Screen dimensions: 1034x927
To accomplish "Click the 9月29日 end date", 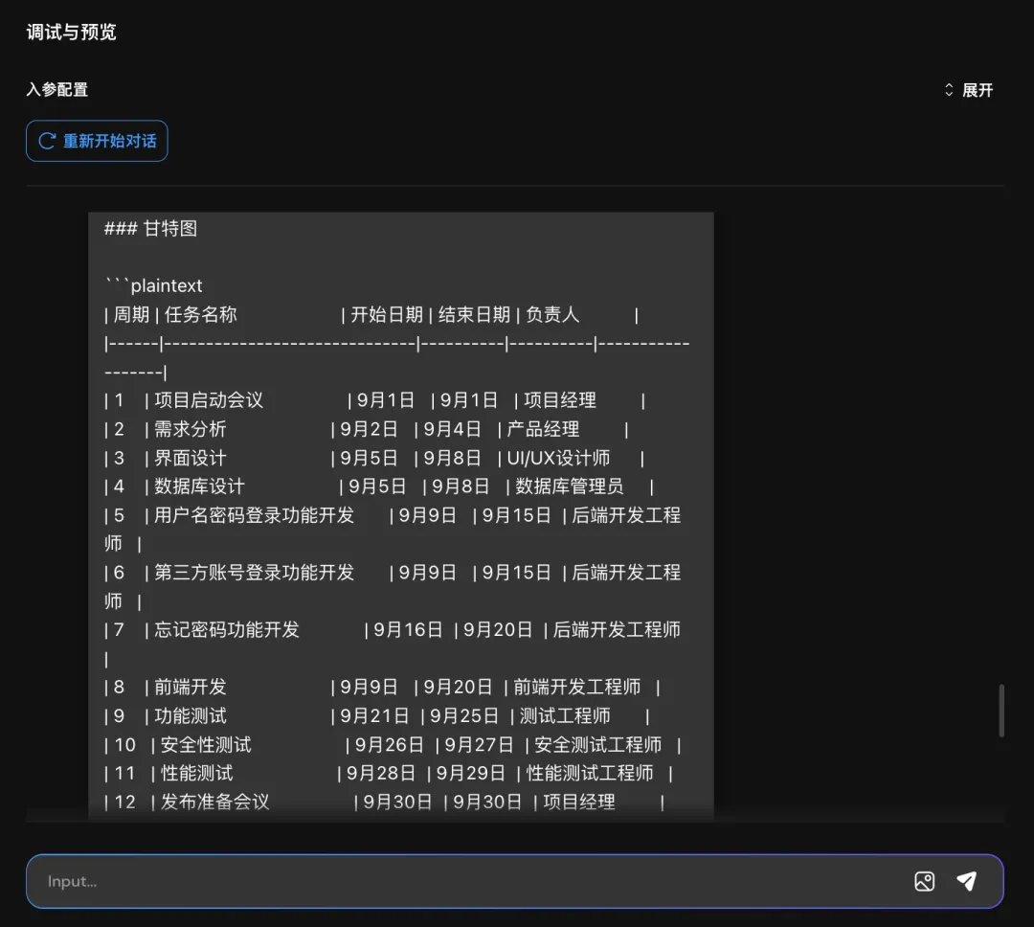I will [x=470, y=773].
